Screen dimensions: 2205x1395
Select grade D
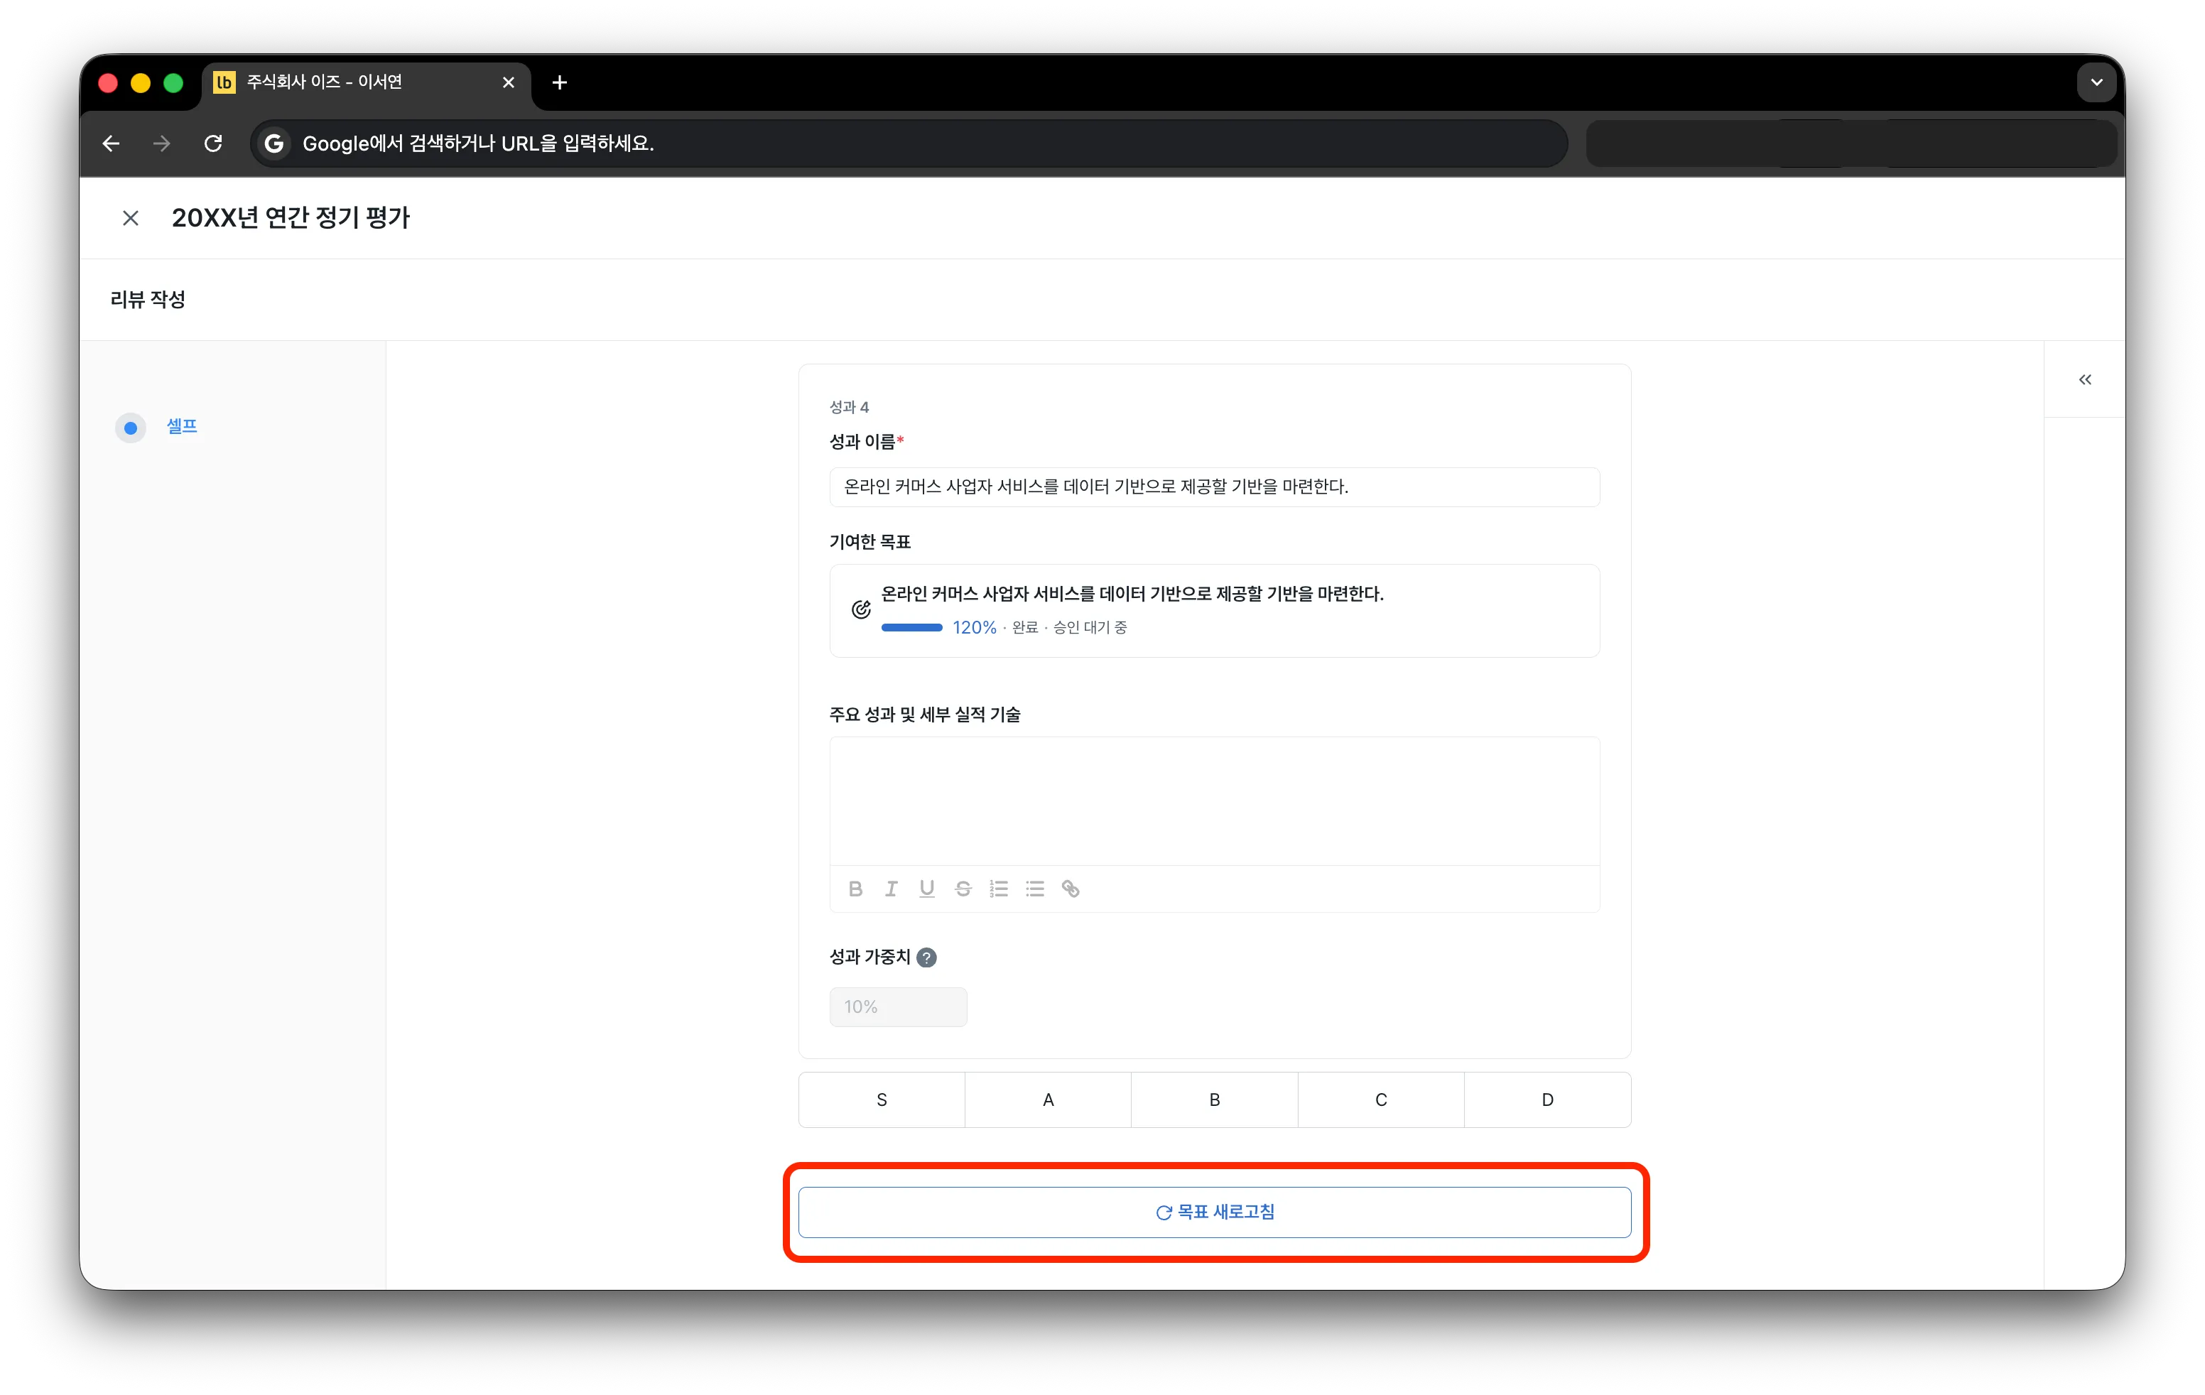pyautogui.click(x=1547, y=1100)
